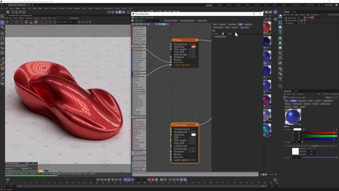Image resolution: width=339 pixels, height=191 pixels.
Task: Jump to the timeline end
Action: [x=120, y=179]
